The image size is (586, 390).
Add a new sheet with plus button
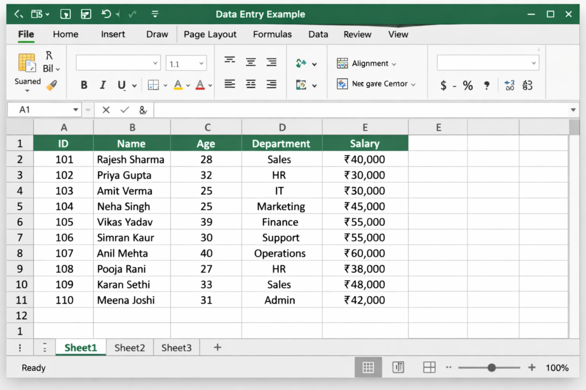pos(218,347)
